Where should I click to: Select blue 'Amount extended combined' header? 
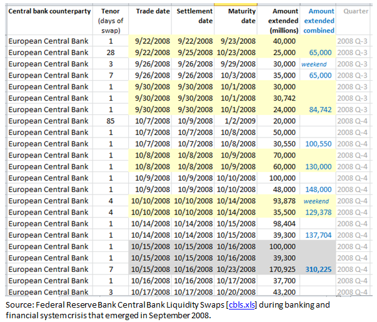coord(319,21)
